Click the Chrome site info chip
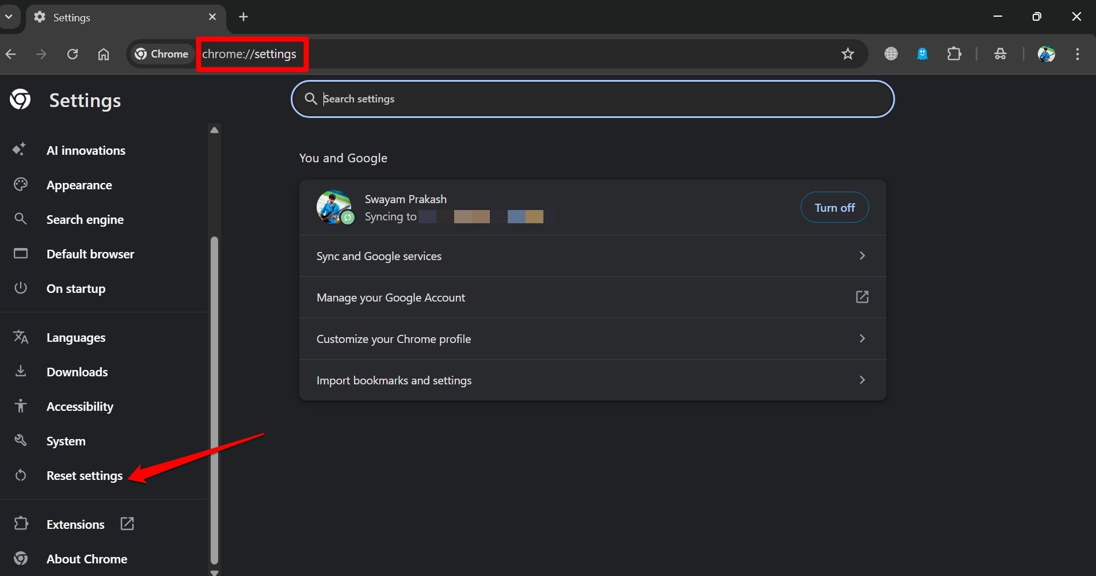Viewport: 1096px width, 576px height. (x=162, y=54)
